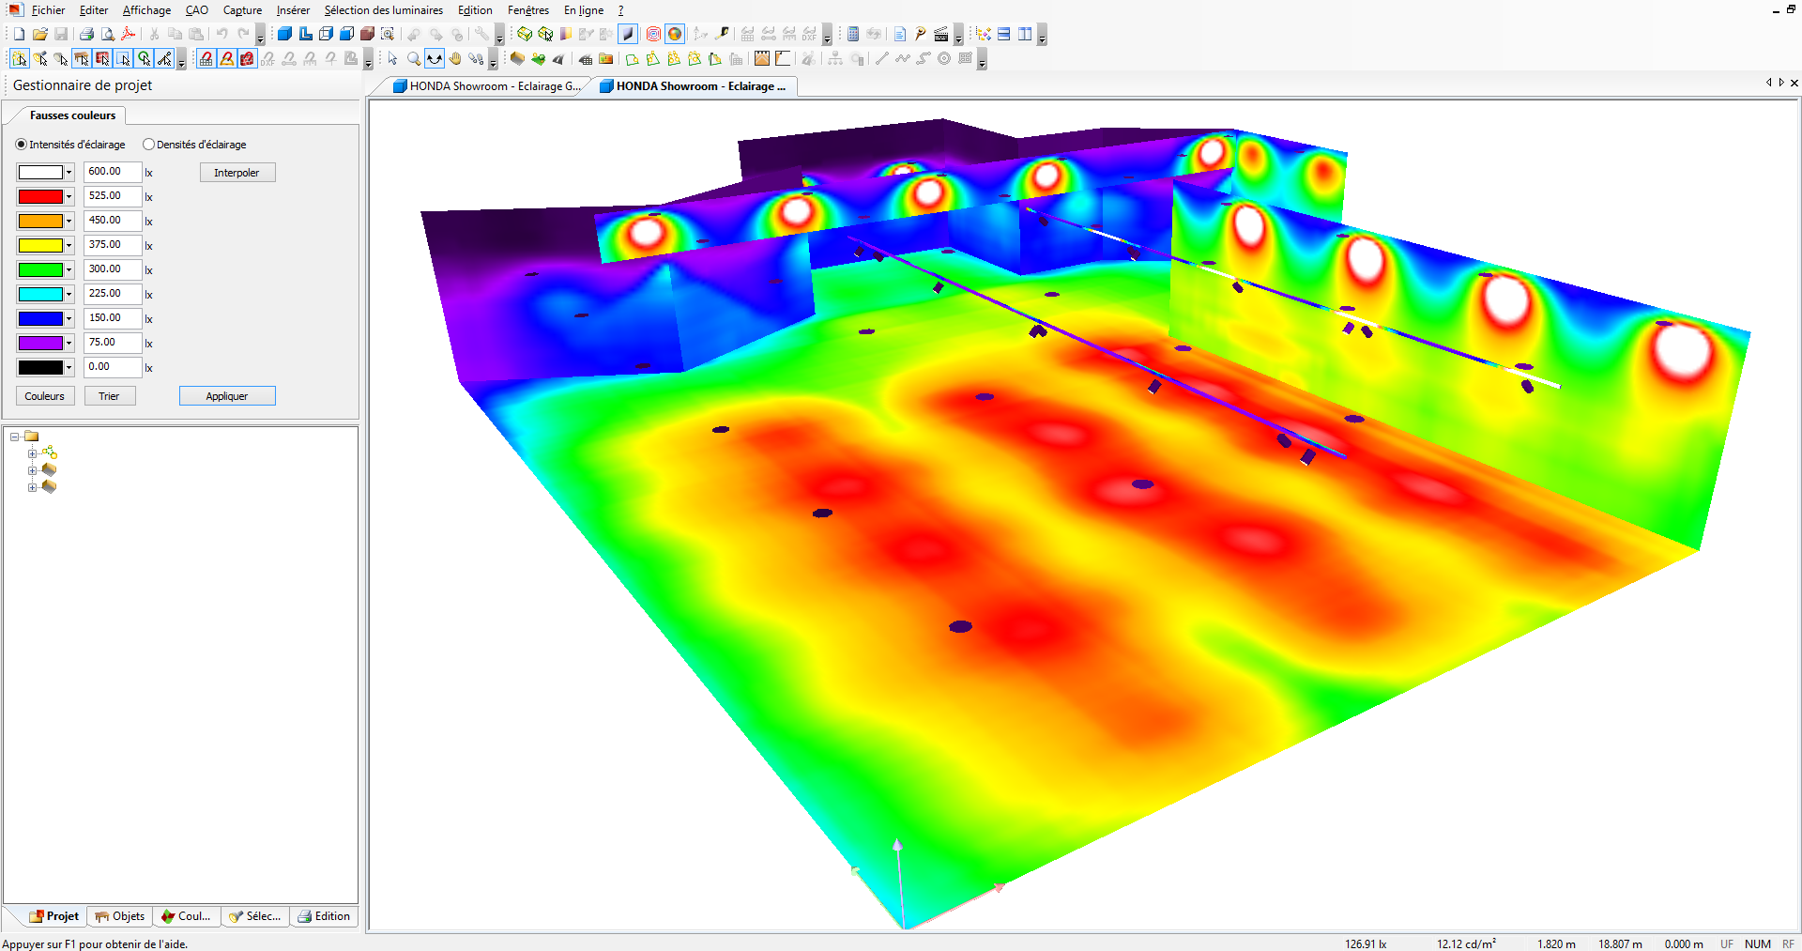Select the hand pan tool
The width and height of the screenshot is (1802, 951).
(455, 59)
